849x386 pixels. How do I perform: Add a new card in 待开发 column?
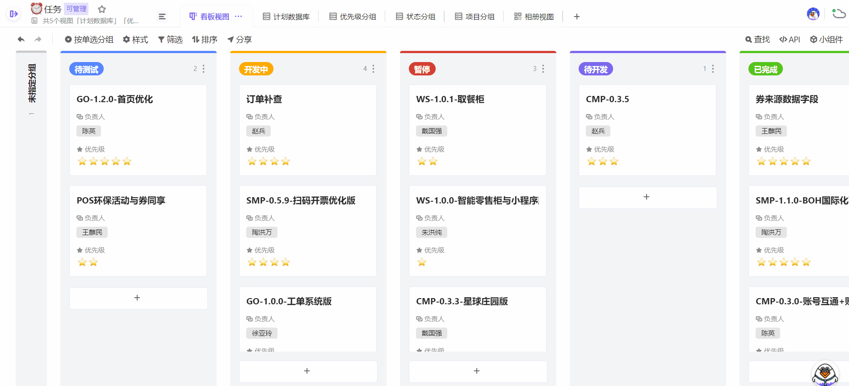click(647, 197)
